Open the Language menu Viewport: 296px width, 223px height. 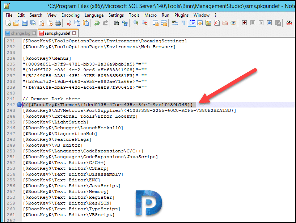pos(94,15)
